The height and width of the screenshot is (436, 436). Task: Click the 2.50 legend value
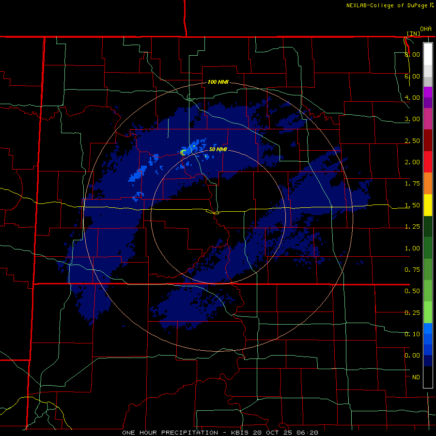(412, 140)
